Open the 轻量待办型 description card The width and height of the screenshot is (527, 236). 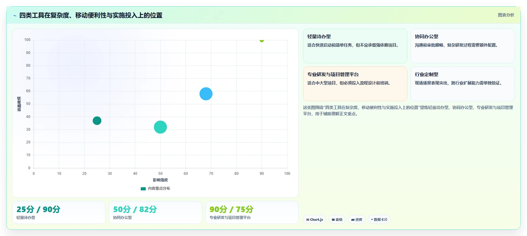[355, 46]
